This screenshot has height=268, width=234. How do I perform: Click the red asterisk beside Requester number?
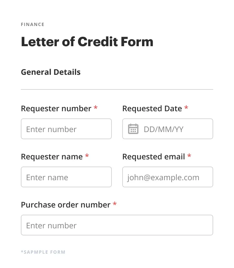pos(96,108)
